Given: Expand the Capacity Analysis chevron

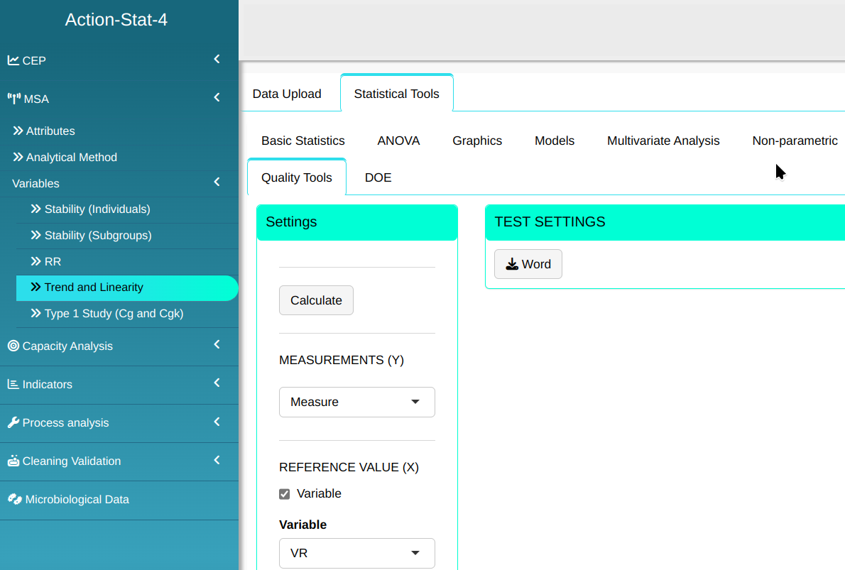Looking at the screenshot, I should click(x=217, y=345).
